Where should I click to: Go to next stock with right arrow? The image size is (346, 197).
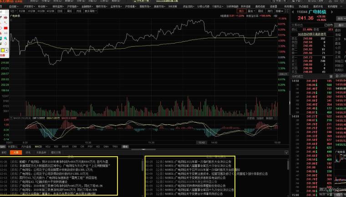[331, 12]
